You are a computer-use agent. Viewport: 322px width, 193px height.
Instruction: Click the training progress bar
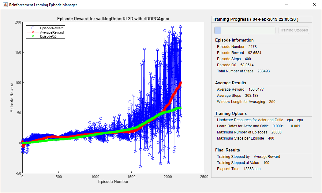pyautogui.click(x=245, y=30)
